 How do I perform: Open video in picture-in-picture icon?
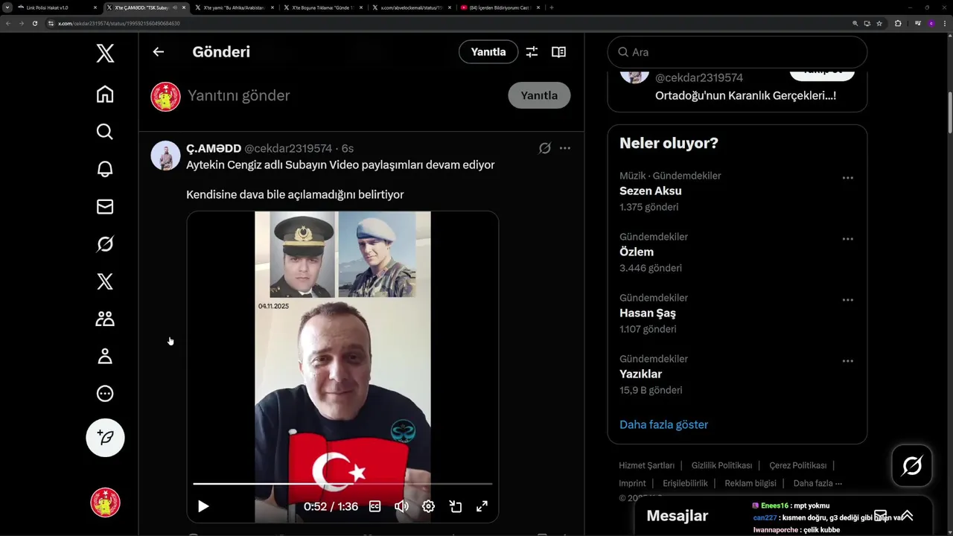point(456,506)
